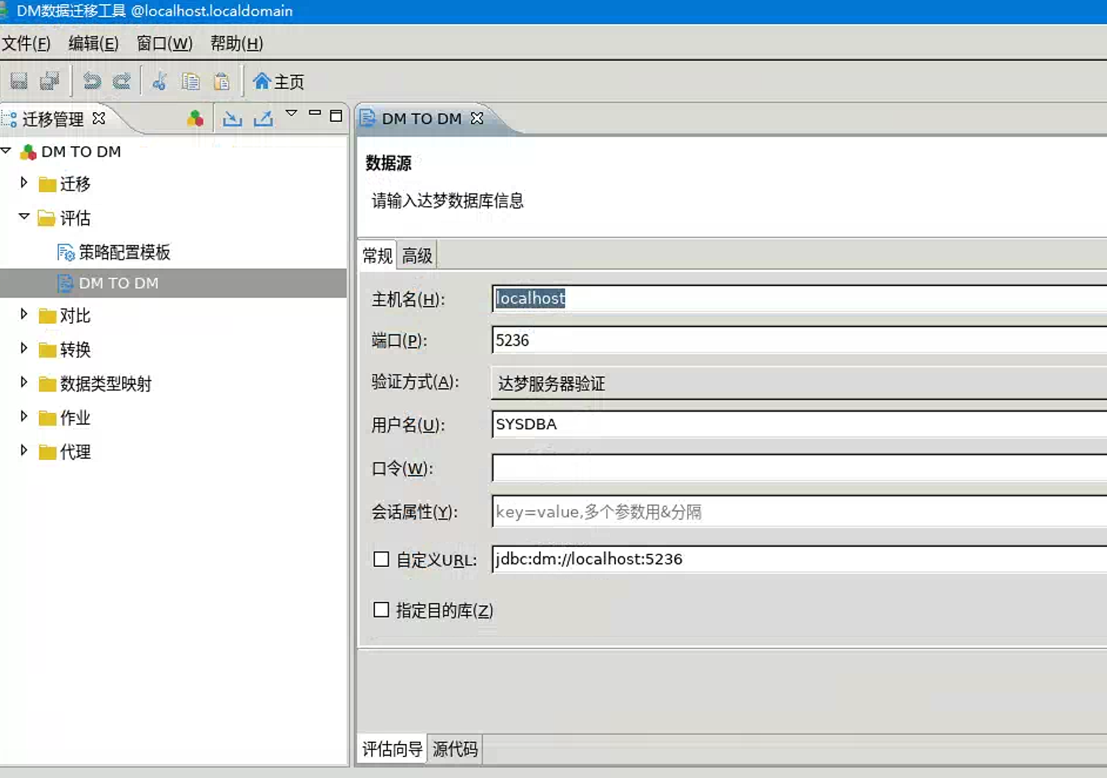Screen dimensions: 1107x778
Task: Switch to the 源代码 bottom tab
Action: 455,749
